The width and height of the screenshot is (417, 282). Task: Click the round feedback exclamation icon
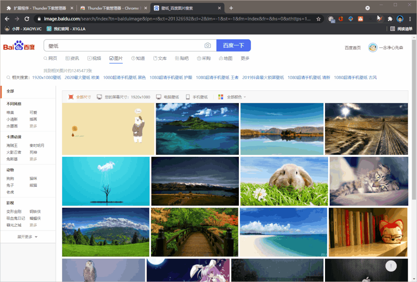coord(391,266)
